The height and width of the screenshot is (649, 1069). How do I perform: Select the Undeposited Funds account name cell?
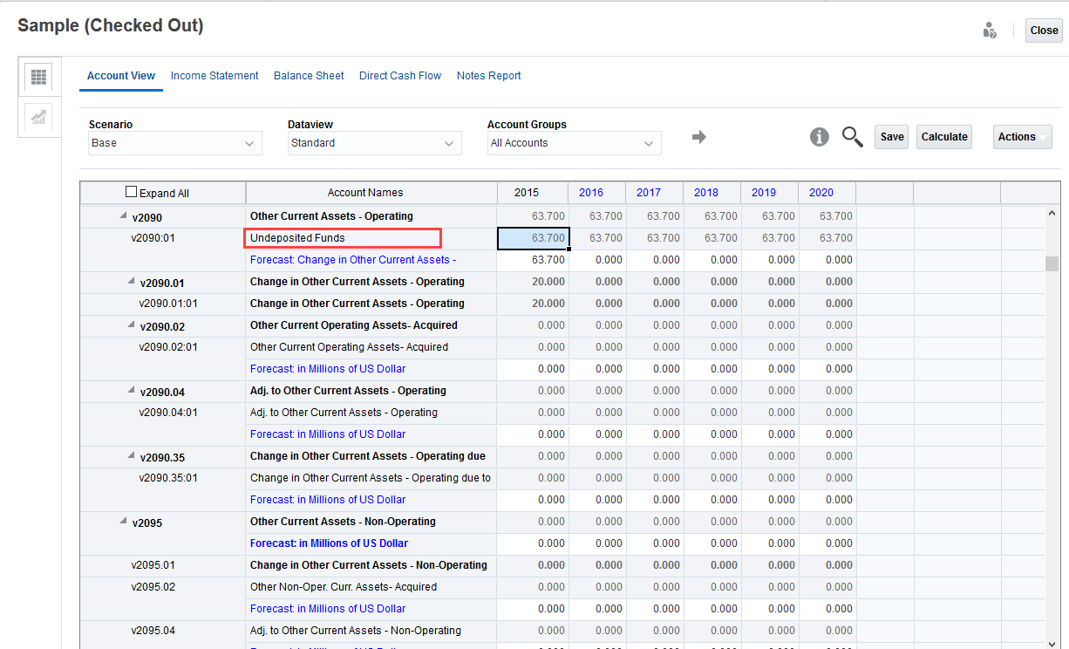coord(344,238)
